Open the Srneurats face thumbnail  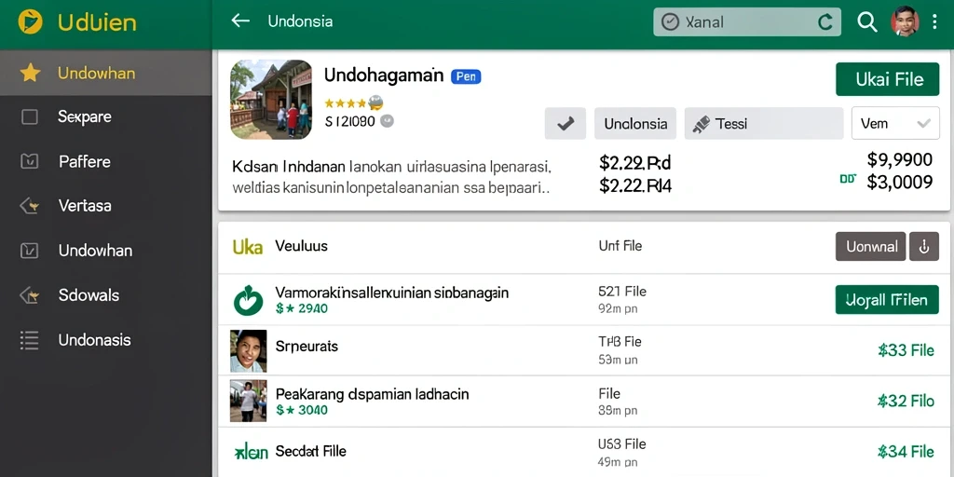point(248,351)
